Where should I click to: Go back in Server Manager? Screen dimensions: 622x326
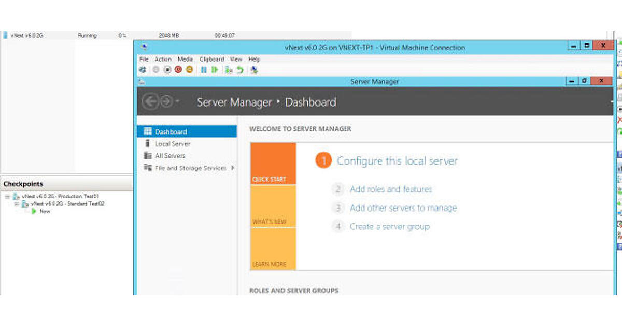(x=150, y=101)
